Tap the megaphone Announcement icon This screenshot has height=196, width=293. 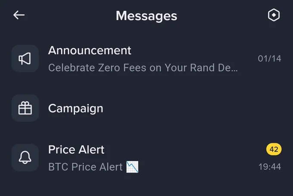[25, 59]
